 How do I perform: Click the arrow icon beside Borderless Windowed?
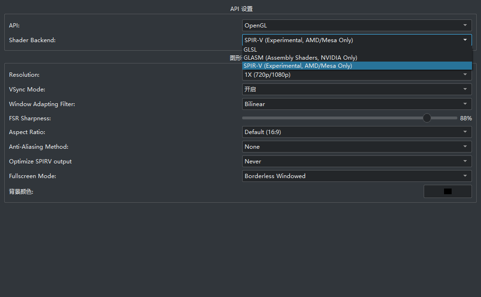465,176
